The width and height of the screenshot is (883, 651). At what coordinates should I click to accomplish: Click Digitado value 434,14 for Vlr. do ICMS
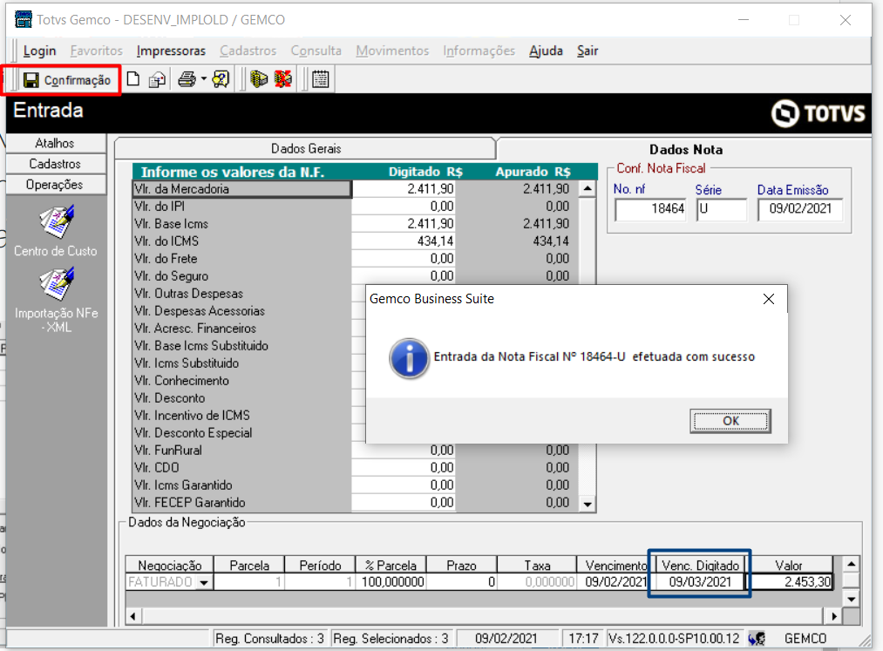coord(404,241)
